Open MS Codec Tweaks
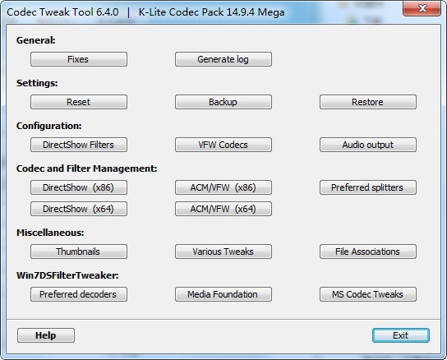Screen dimensions: 447x360 pos(368,294)
